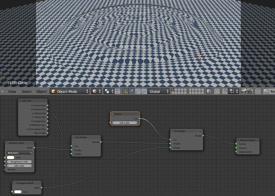Toggle the snapping magnet in the header
The height and width of the screenshot is (196, 275).
pos(225,92)
